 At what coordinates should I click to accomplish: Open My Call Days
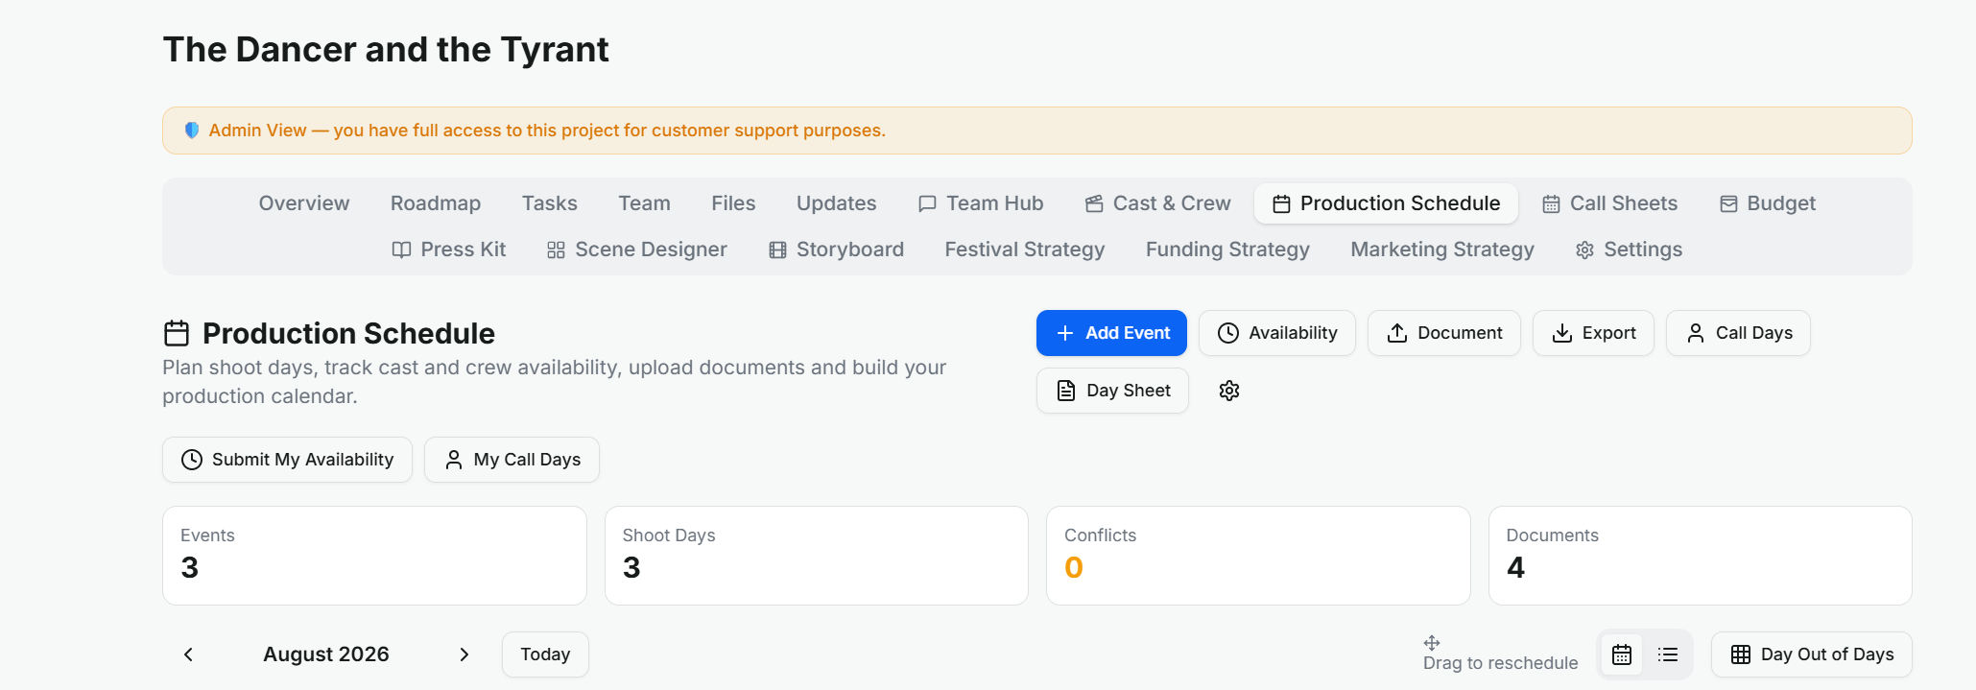[512, 460]
